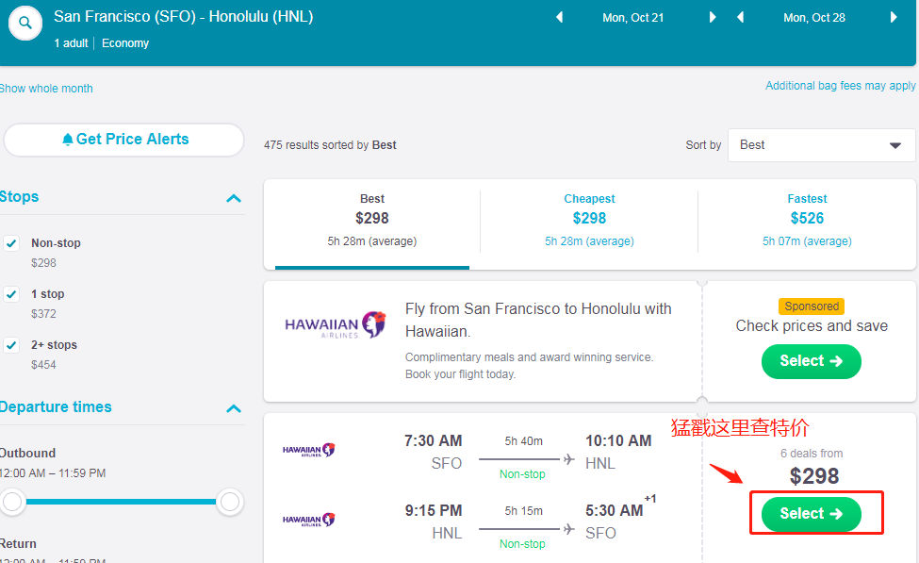This screenshot has width=919, height=563.
Task: Uncheck the Non-stop filter checkbox
Action: point(11,242)
